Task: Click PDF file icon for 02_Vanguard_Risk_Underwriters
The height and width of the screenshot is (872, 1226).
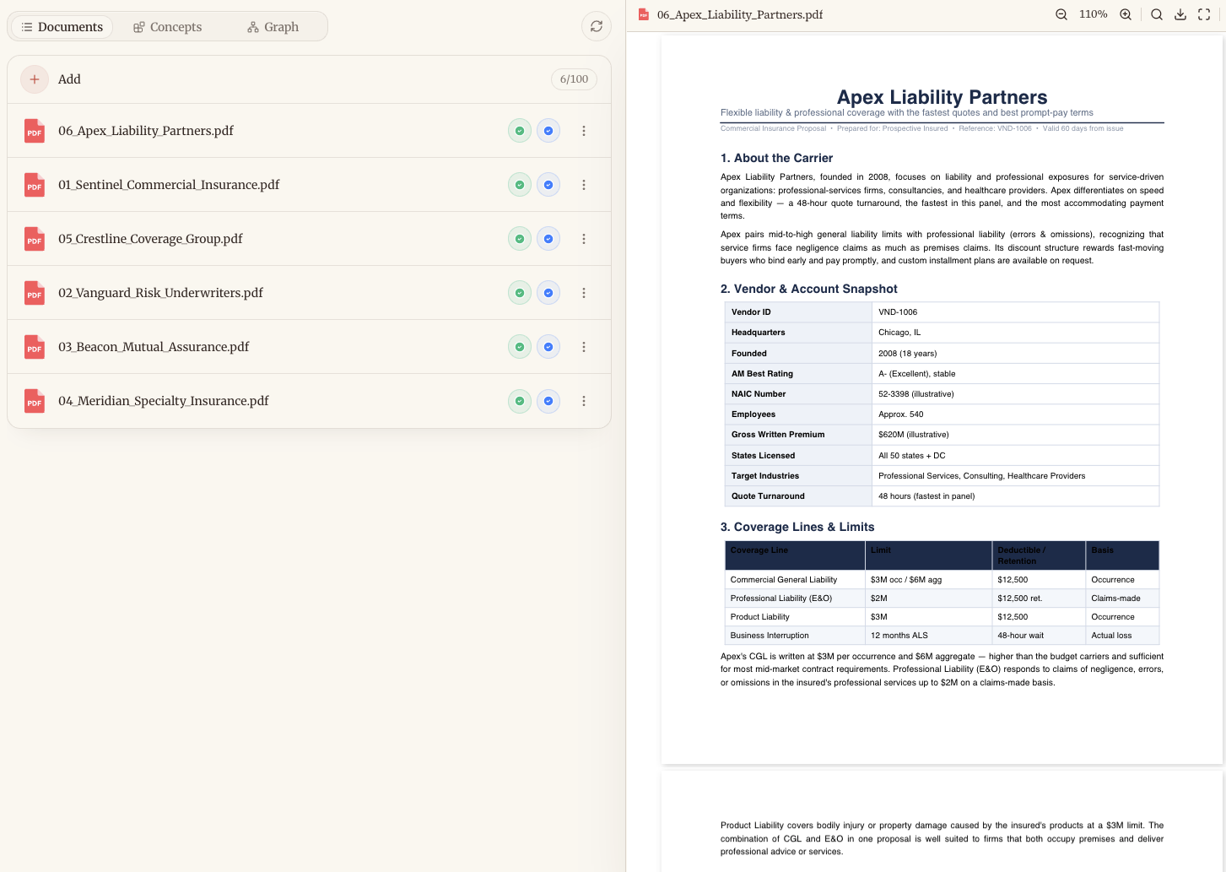Action: tap(35, 293)
